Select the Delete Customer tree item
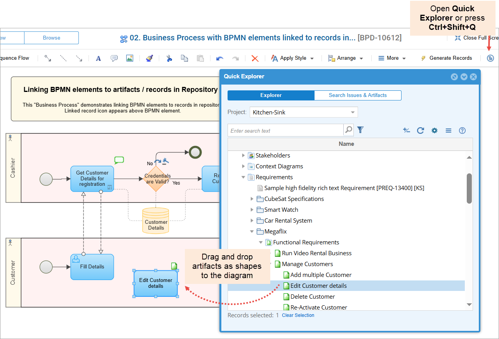This screenshot has height=339, width=499. point(313,297)
